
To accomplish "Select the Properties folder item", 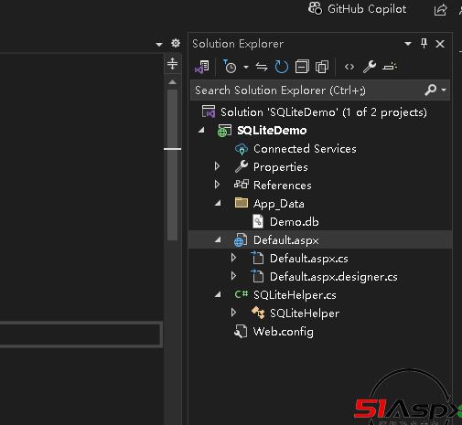I will (281, 167).
